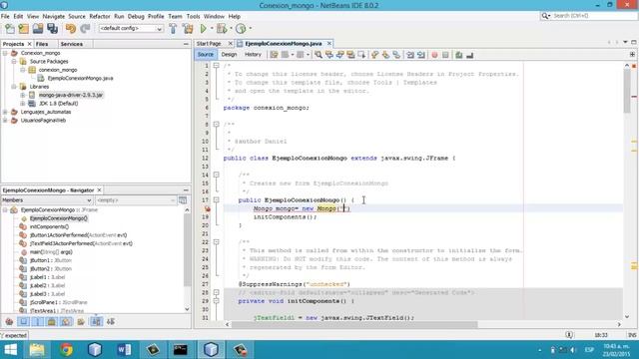Click the Debug Project toolbar icon

[222, 29]
